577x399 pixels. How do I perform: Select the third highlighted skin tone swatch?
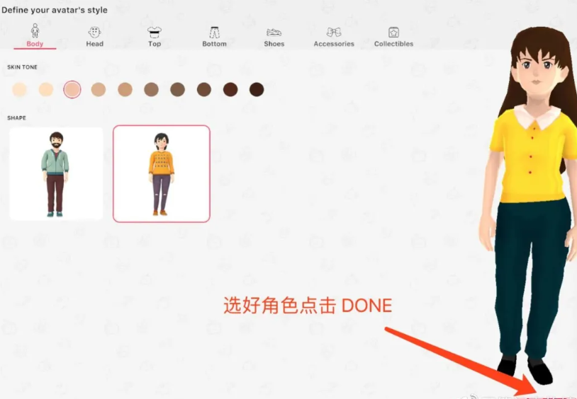pyautogui.click(x=72, y=89)
